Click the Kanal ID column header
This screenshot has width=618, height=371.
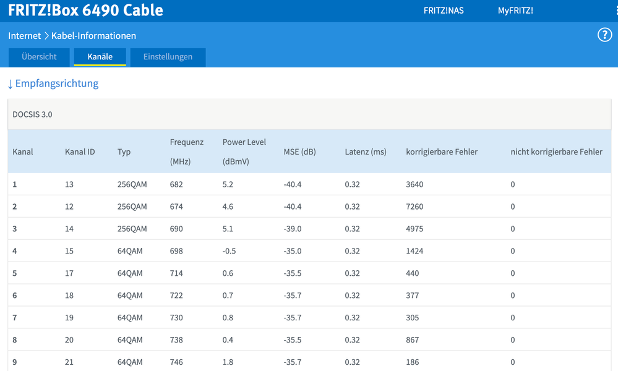click(80, 151)
